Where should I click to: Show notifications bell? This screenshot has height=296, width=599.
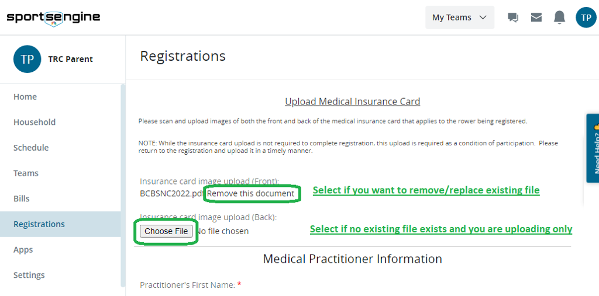(x=560, y=18)
